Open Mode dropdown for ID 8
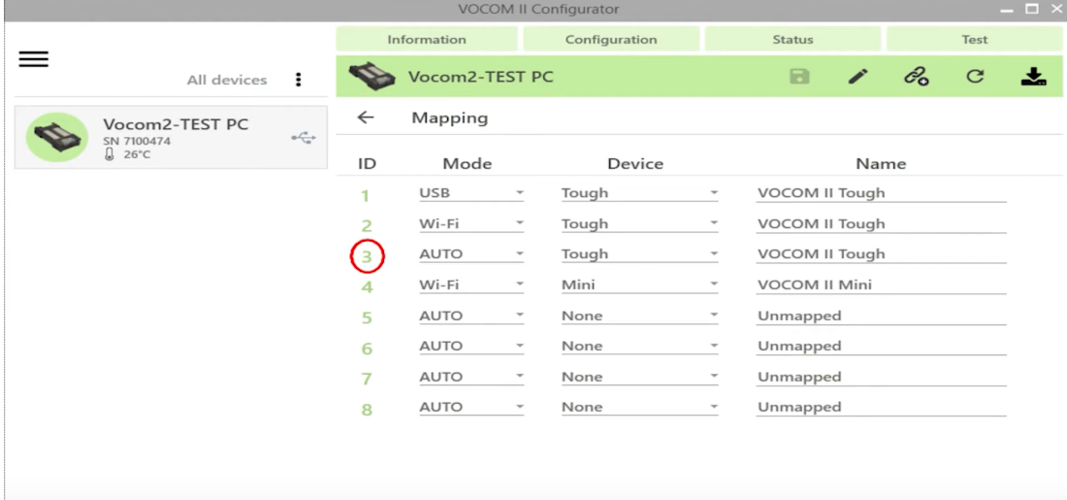The height and width of the screenshot is (500, 1067). 470,407
